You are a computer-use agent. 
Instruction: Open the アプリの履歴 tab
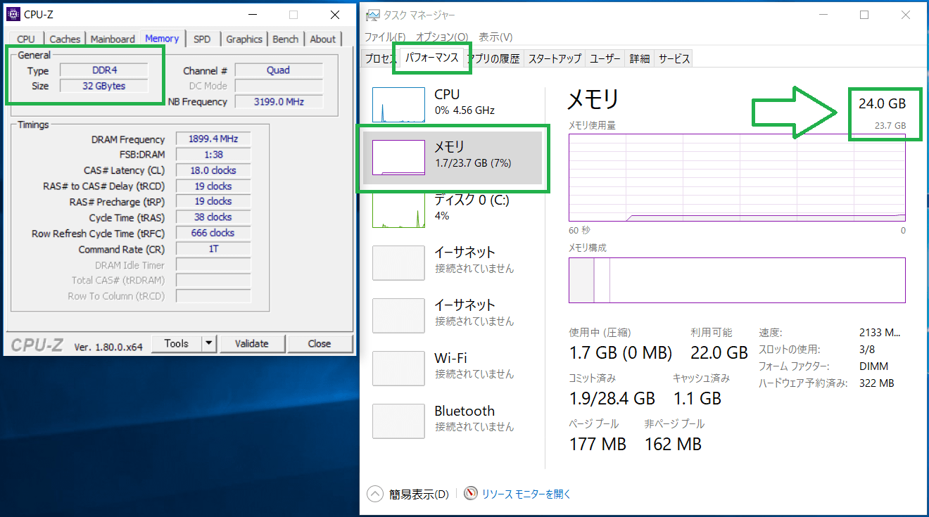point(494,59)
